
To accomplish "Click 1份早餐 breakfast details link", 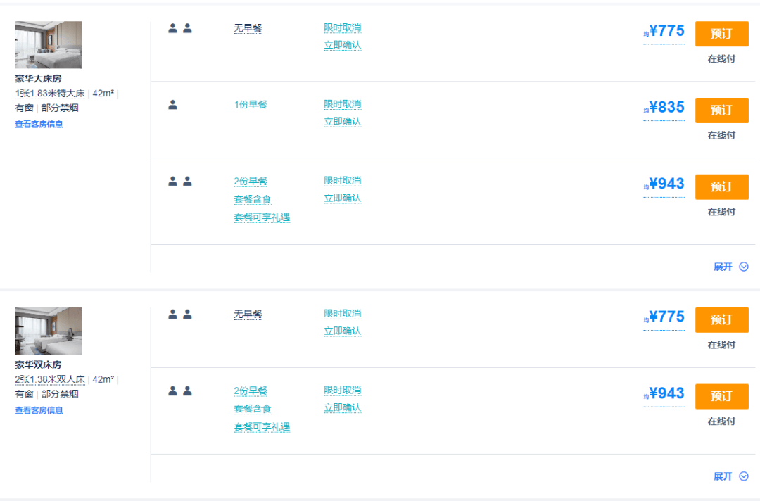I will [251, 105].
